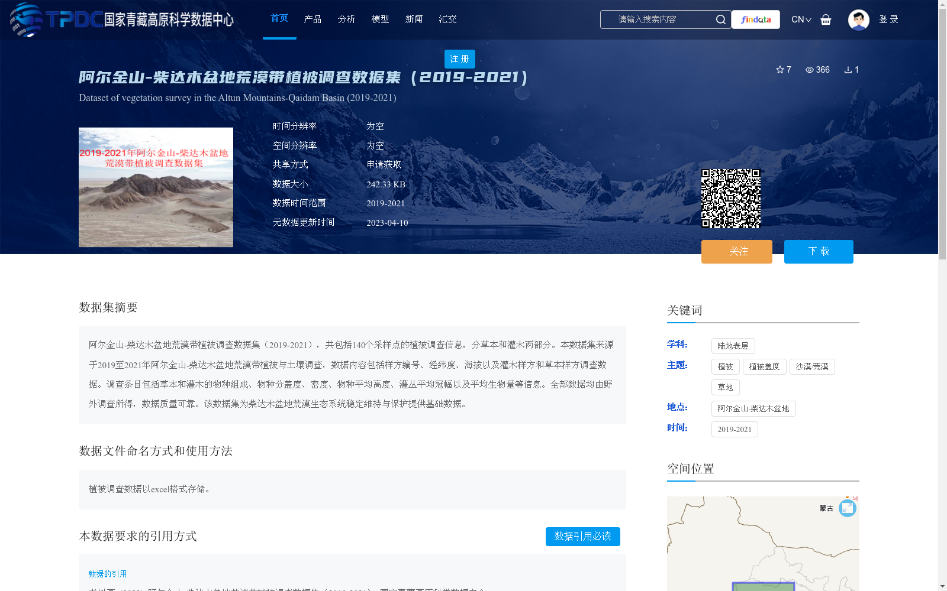Click the orange 关注 follow button
This screenshot has height=591, width=947.
[x=737, y=252]
